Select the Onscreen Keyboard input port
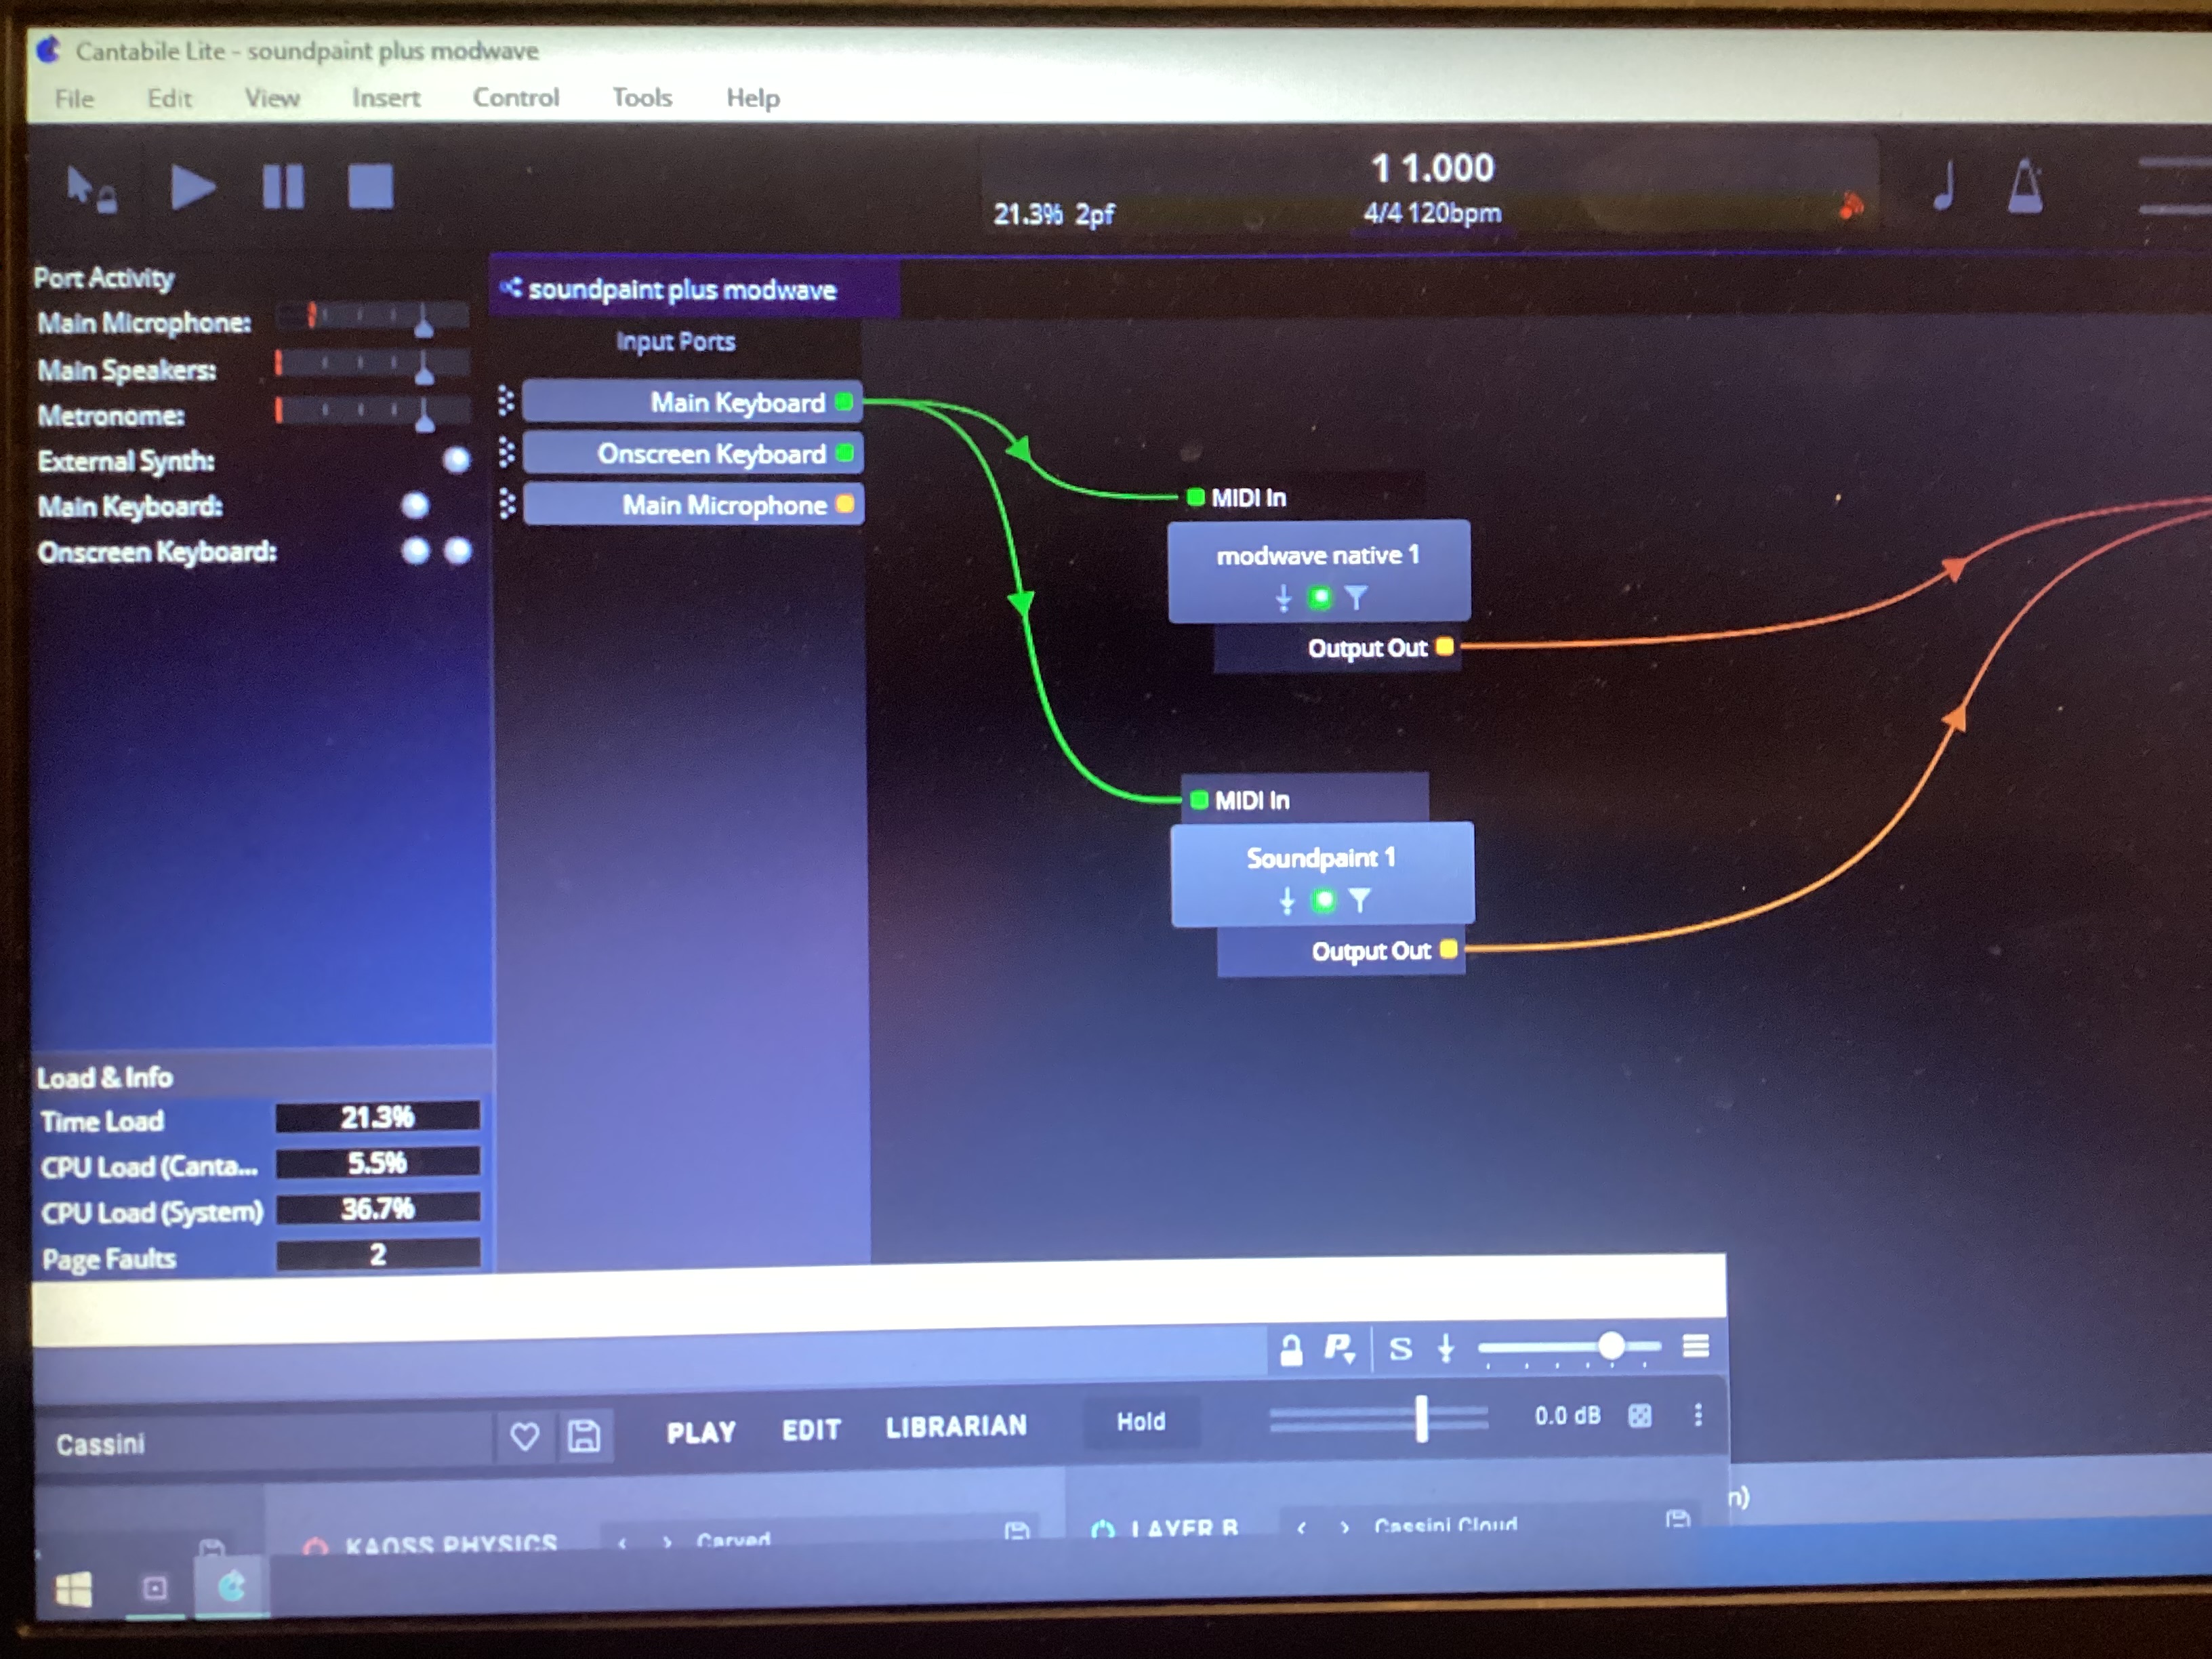Screen dimensions: 2212x1659 click(692, 453)
